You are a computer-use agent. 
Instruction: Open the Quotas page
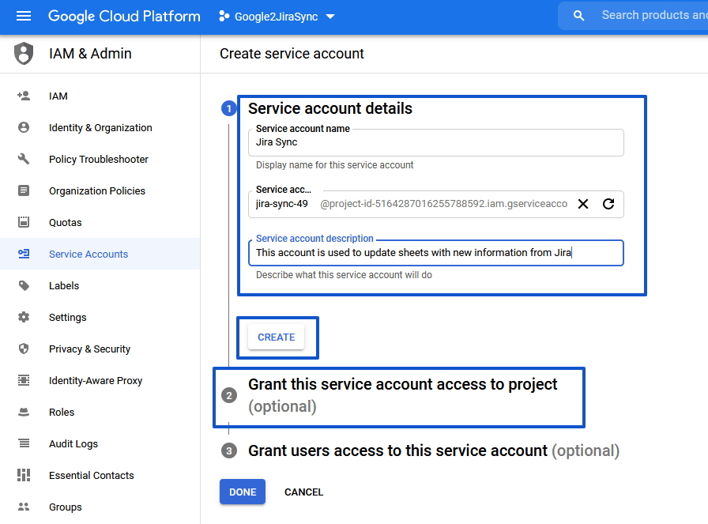coord(66,223)
